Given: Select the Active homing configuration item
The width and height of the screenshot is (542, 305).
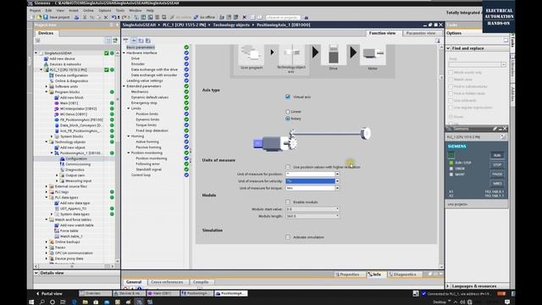Looking at the screenshot, I should (147, 141).
